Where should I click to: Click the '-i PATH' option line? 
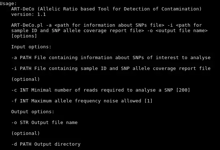[111, 69]
